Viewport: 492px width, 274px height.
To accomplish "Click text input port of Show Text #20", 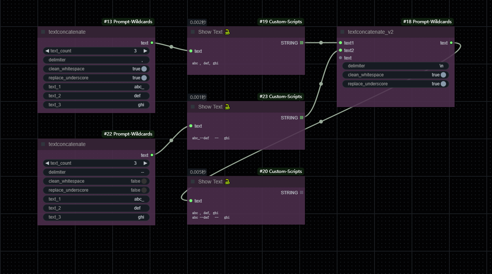I will pyautogui.click(x=191, y=201).
